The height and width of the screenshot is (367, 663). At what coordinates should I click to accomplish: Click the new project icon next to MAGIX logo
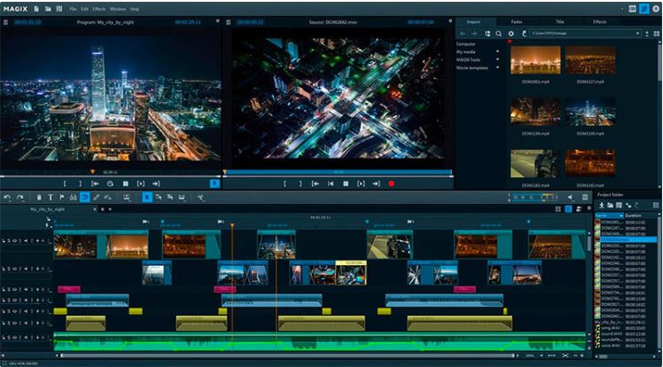[x=35, y=8]
